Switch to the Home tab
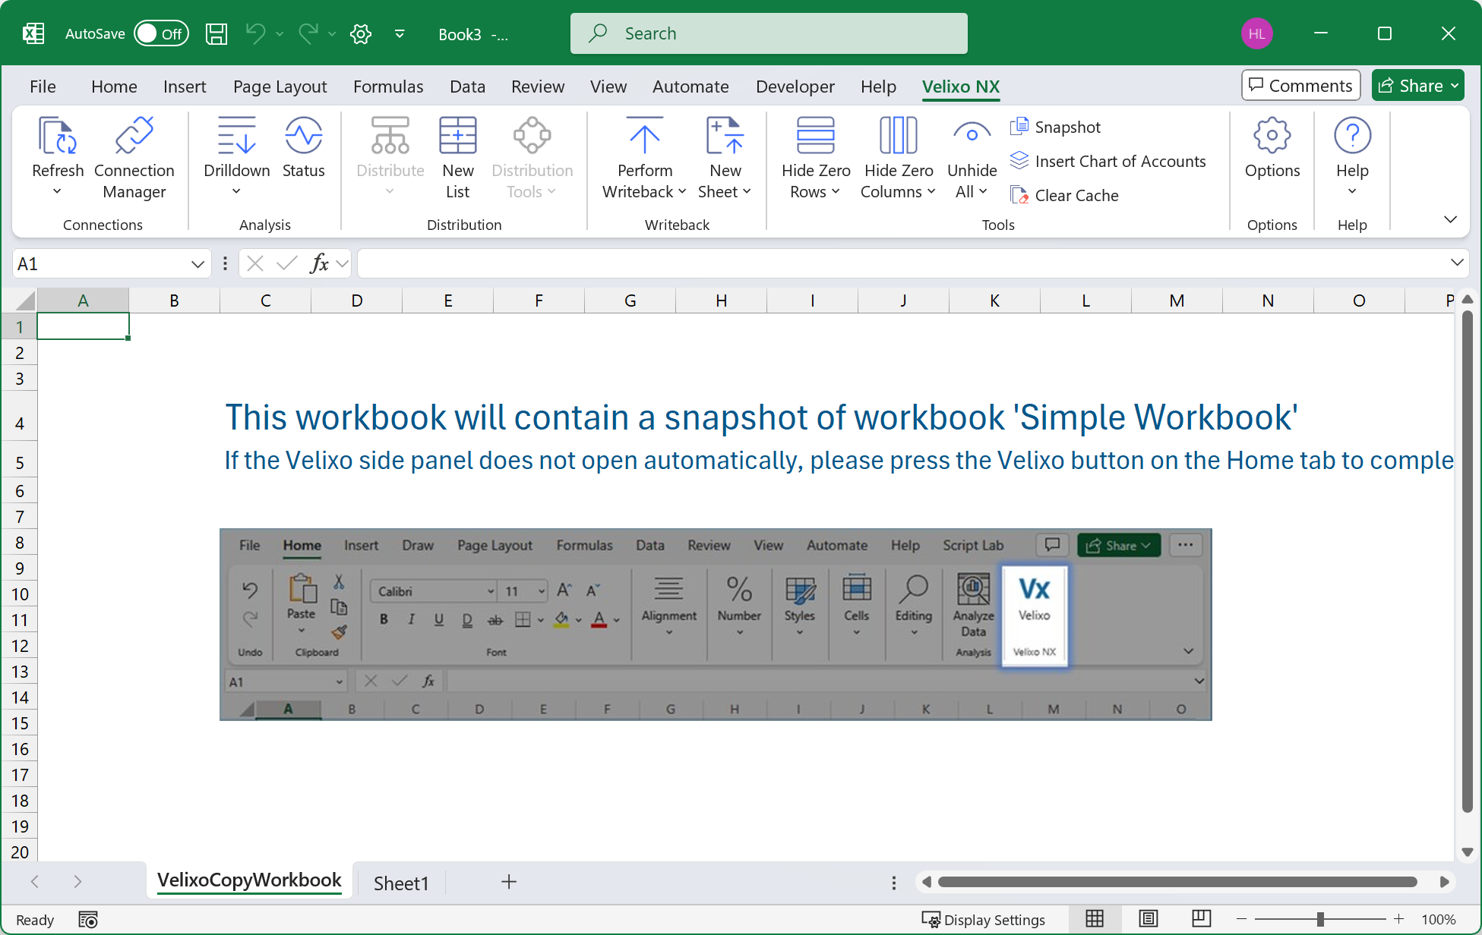 [x=114, y=87]
